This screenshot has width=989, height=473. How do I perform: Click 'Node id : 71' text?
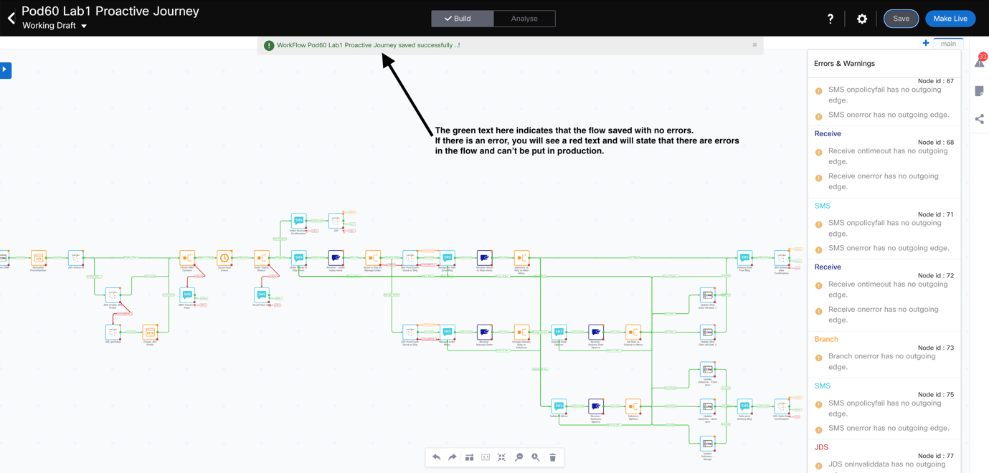[936, 214]
